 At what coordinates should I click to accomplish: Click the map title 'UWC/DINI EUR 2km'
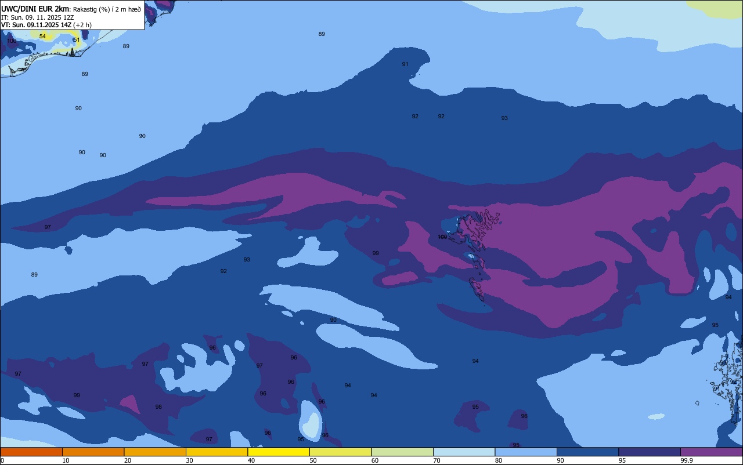[x=35, y=9]
